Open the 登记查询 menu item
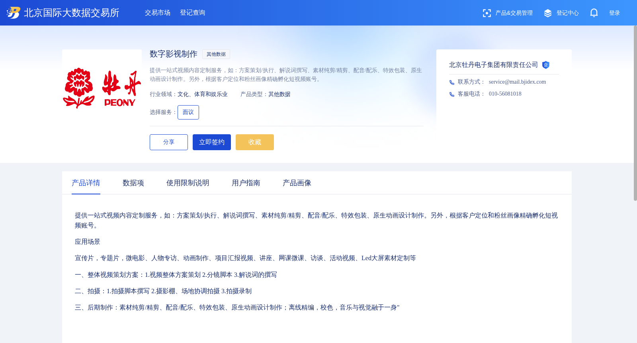This screenshot has height=343, width=637. 193,13
